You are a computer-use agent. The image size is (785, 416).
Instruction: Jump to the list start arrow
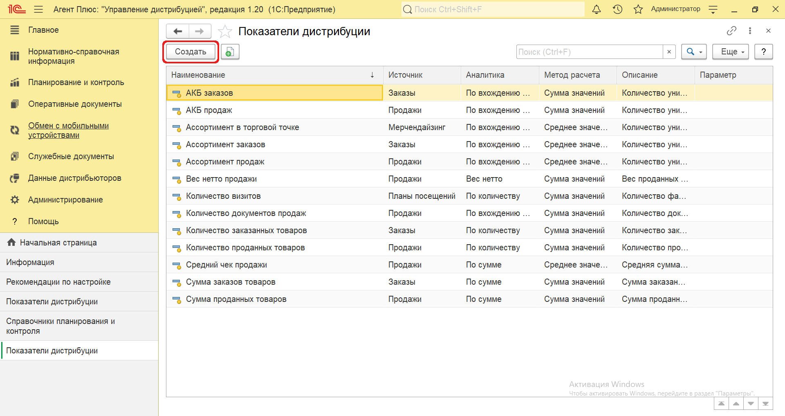tap(721, 404)
